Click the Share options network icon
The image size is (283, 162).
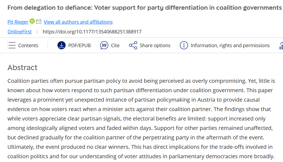tap(133, 45)
